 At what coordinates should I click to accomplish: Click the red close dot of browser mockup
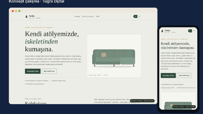pos(13,11)
